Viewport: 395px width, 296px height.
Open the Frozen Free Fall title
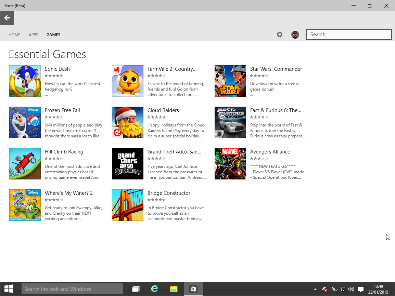pyautogui.click(x=62, y=110)
